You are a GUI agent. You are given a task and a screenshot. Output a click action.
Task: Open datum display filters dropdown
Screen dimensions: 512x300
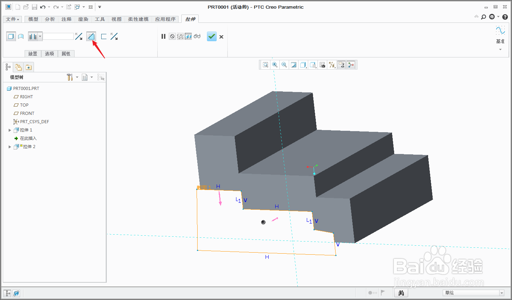pyautogui.click(x=332, y=65)
